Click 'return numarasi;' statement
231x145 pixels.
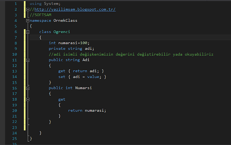click(87, 110)
